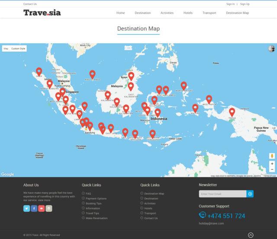Screen dimensions: 277x239
Task: Click the Street View pegman icon
Action: (272, 156)
